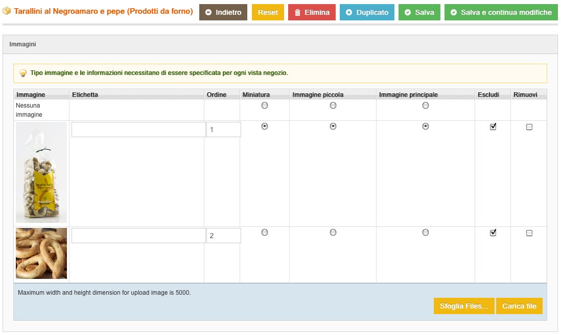Click the red Elimina delete button
Image resolution: width=561 pixels, height=335 pixels.
312,12
